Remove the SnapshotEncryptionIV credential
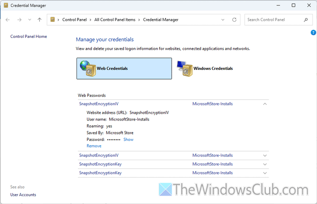This screenshot has height=204, width=317. coord(94,146)
